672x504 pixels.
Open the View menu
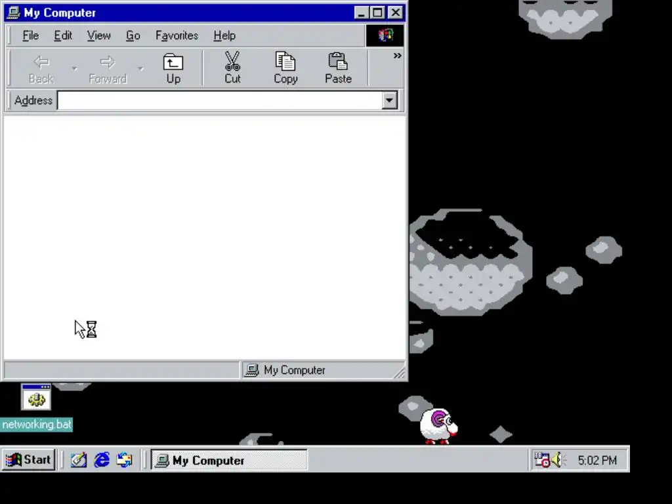pos(99,35)
